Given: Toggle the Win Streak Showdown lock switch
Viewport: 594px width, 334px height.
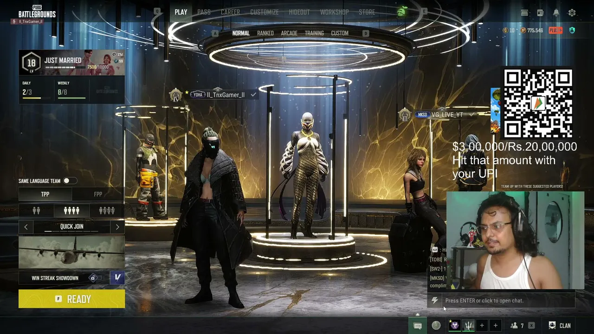Looking at the screenshot, I should pos(96,278).
